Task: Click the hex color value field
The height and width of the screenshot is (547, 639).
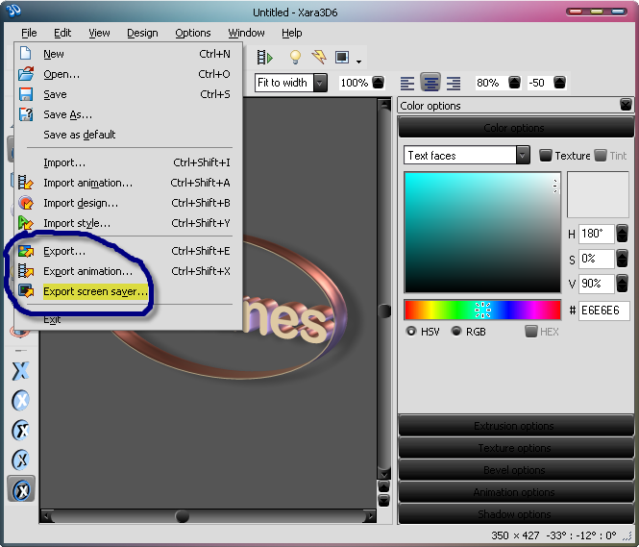Action: 604,311
